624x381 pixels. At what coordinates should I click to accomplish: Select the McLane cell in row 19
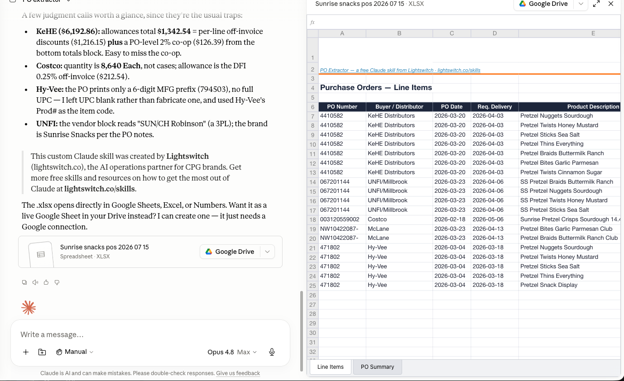(399, 229)
